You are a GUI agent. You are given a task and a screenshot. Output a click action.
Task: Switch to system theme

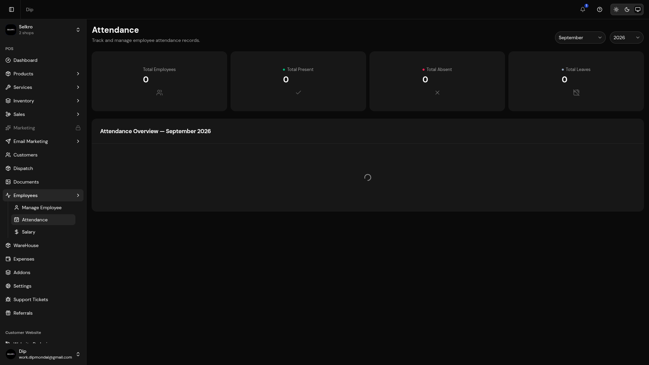[x=638, y=9]
